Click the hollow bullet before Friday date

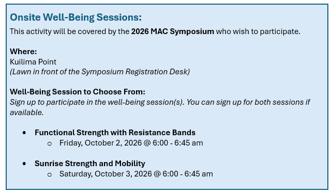[x=50, y=144]
